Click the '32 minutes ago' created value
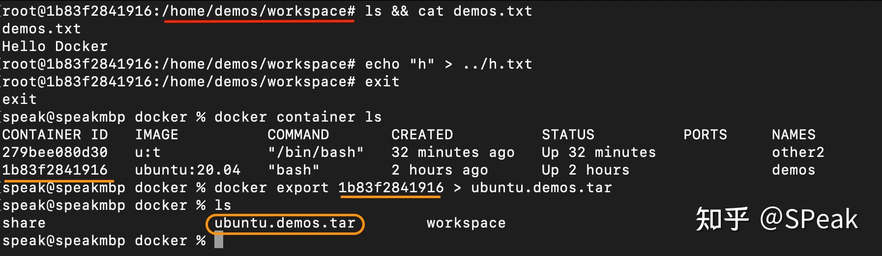 point(453,153)
